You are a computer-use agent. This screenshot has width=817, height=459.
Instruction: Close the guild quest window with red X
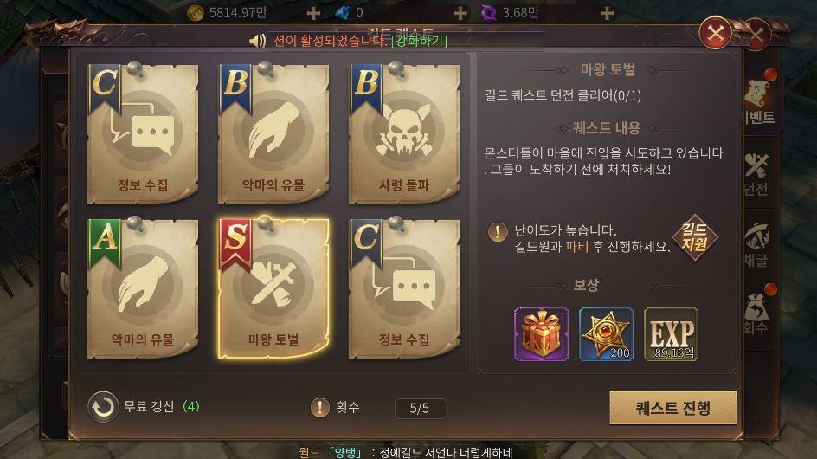click(x=716, y=34)
